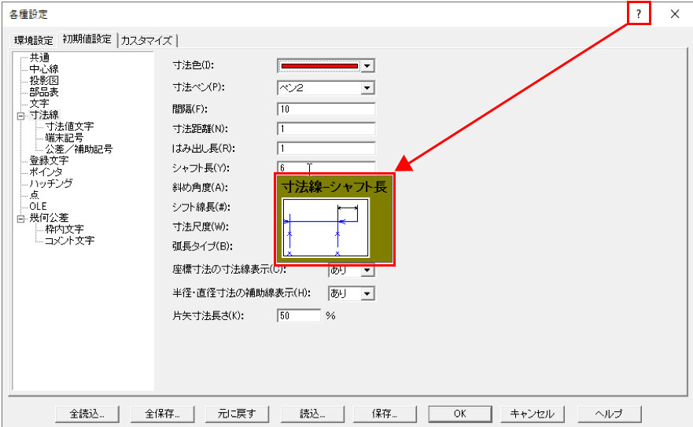Select 寸法値文字 in the tree
The width and height of the screenshot is (693, 427).
70,126
